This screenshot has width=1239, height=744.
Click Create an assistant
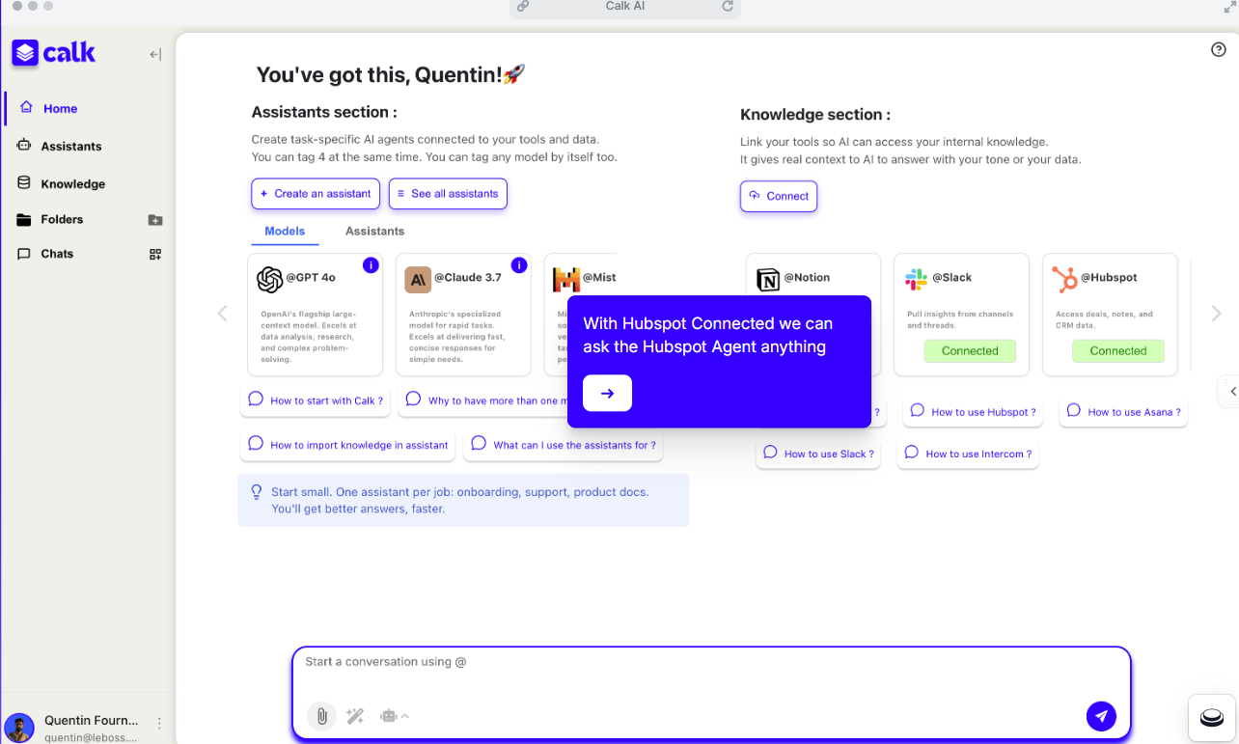pyautogui.click(x=315, y=193)
